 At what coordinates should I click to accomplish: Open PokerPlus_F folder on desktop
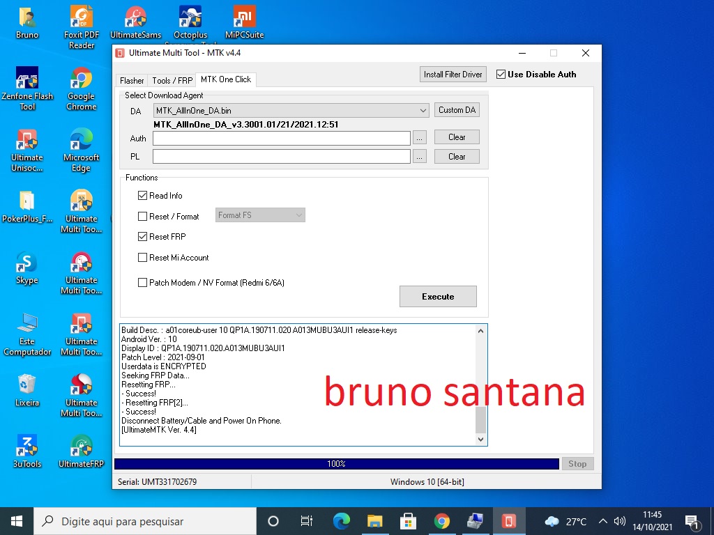[x=27, y=207]
